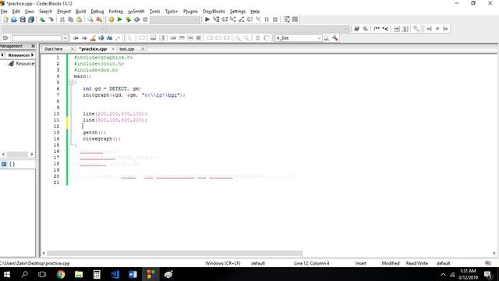499x281 pixels.
Task: Click the Jump forward arrow icon
Action: point(84,38)
